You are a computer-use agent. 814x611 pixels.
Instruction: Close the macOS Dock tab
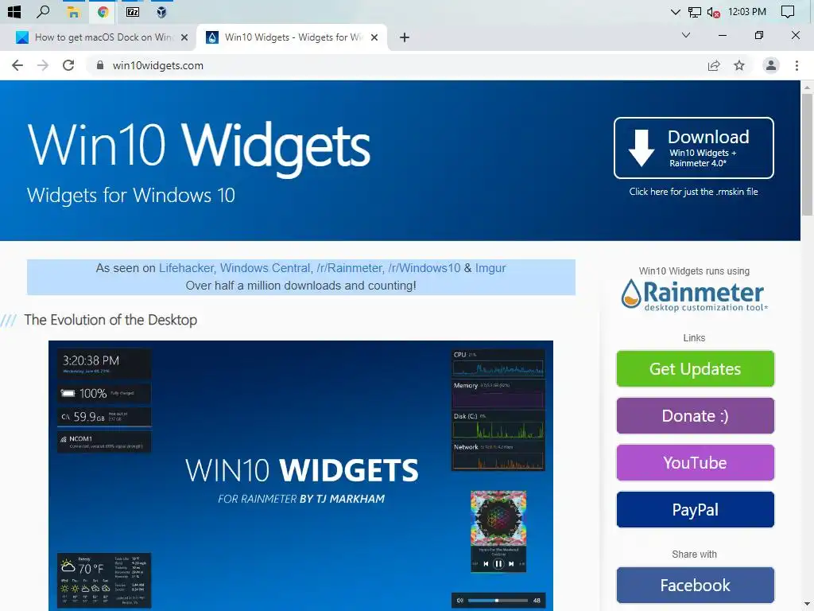(184, 37)
